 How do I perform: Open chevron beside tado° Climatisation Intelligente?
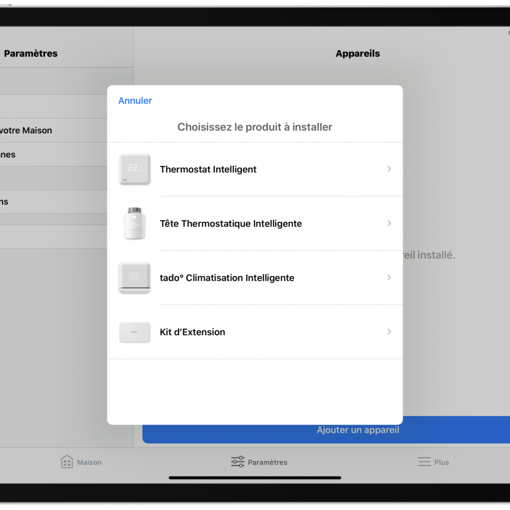[389, 277]
